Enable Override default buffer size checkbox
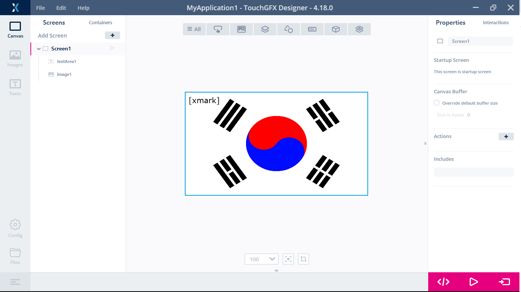This screenshot has height=292, width=521. (x=437, y=103)
